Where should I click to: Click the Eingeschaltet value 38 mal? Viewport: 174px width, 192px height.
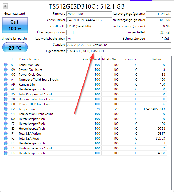(x=158, y=33)
